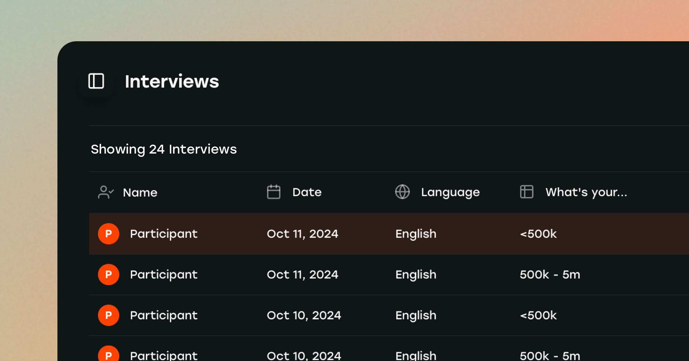
Task: Click the table icon beside What's your...
Action: click(527, 192)
